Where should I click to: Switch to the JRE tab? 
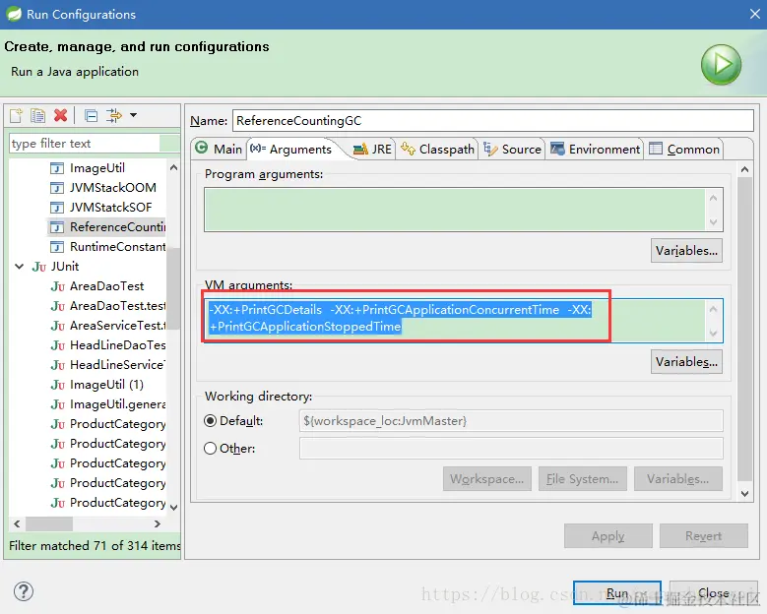click(372, 149)
